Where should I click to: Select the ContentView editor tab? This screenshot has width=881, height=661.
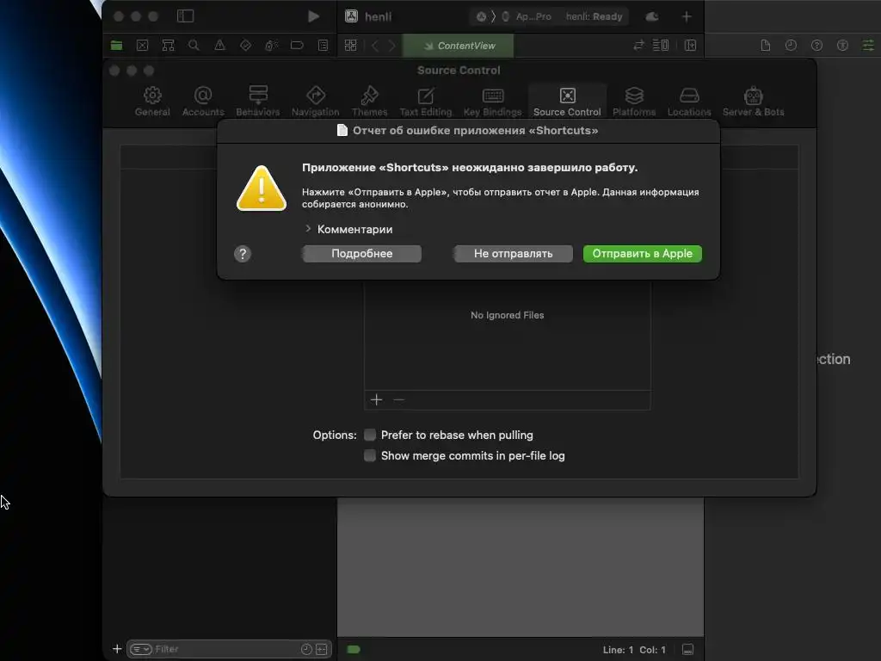(459, 46)
